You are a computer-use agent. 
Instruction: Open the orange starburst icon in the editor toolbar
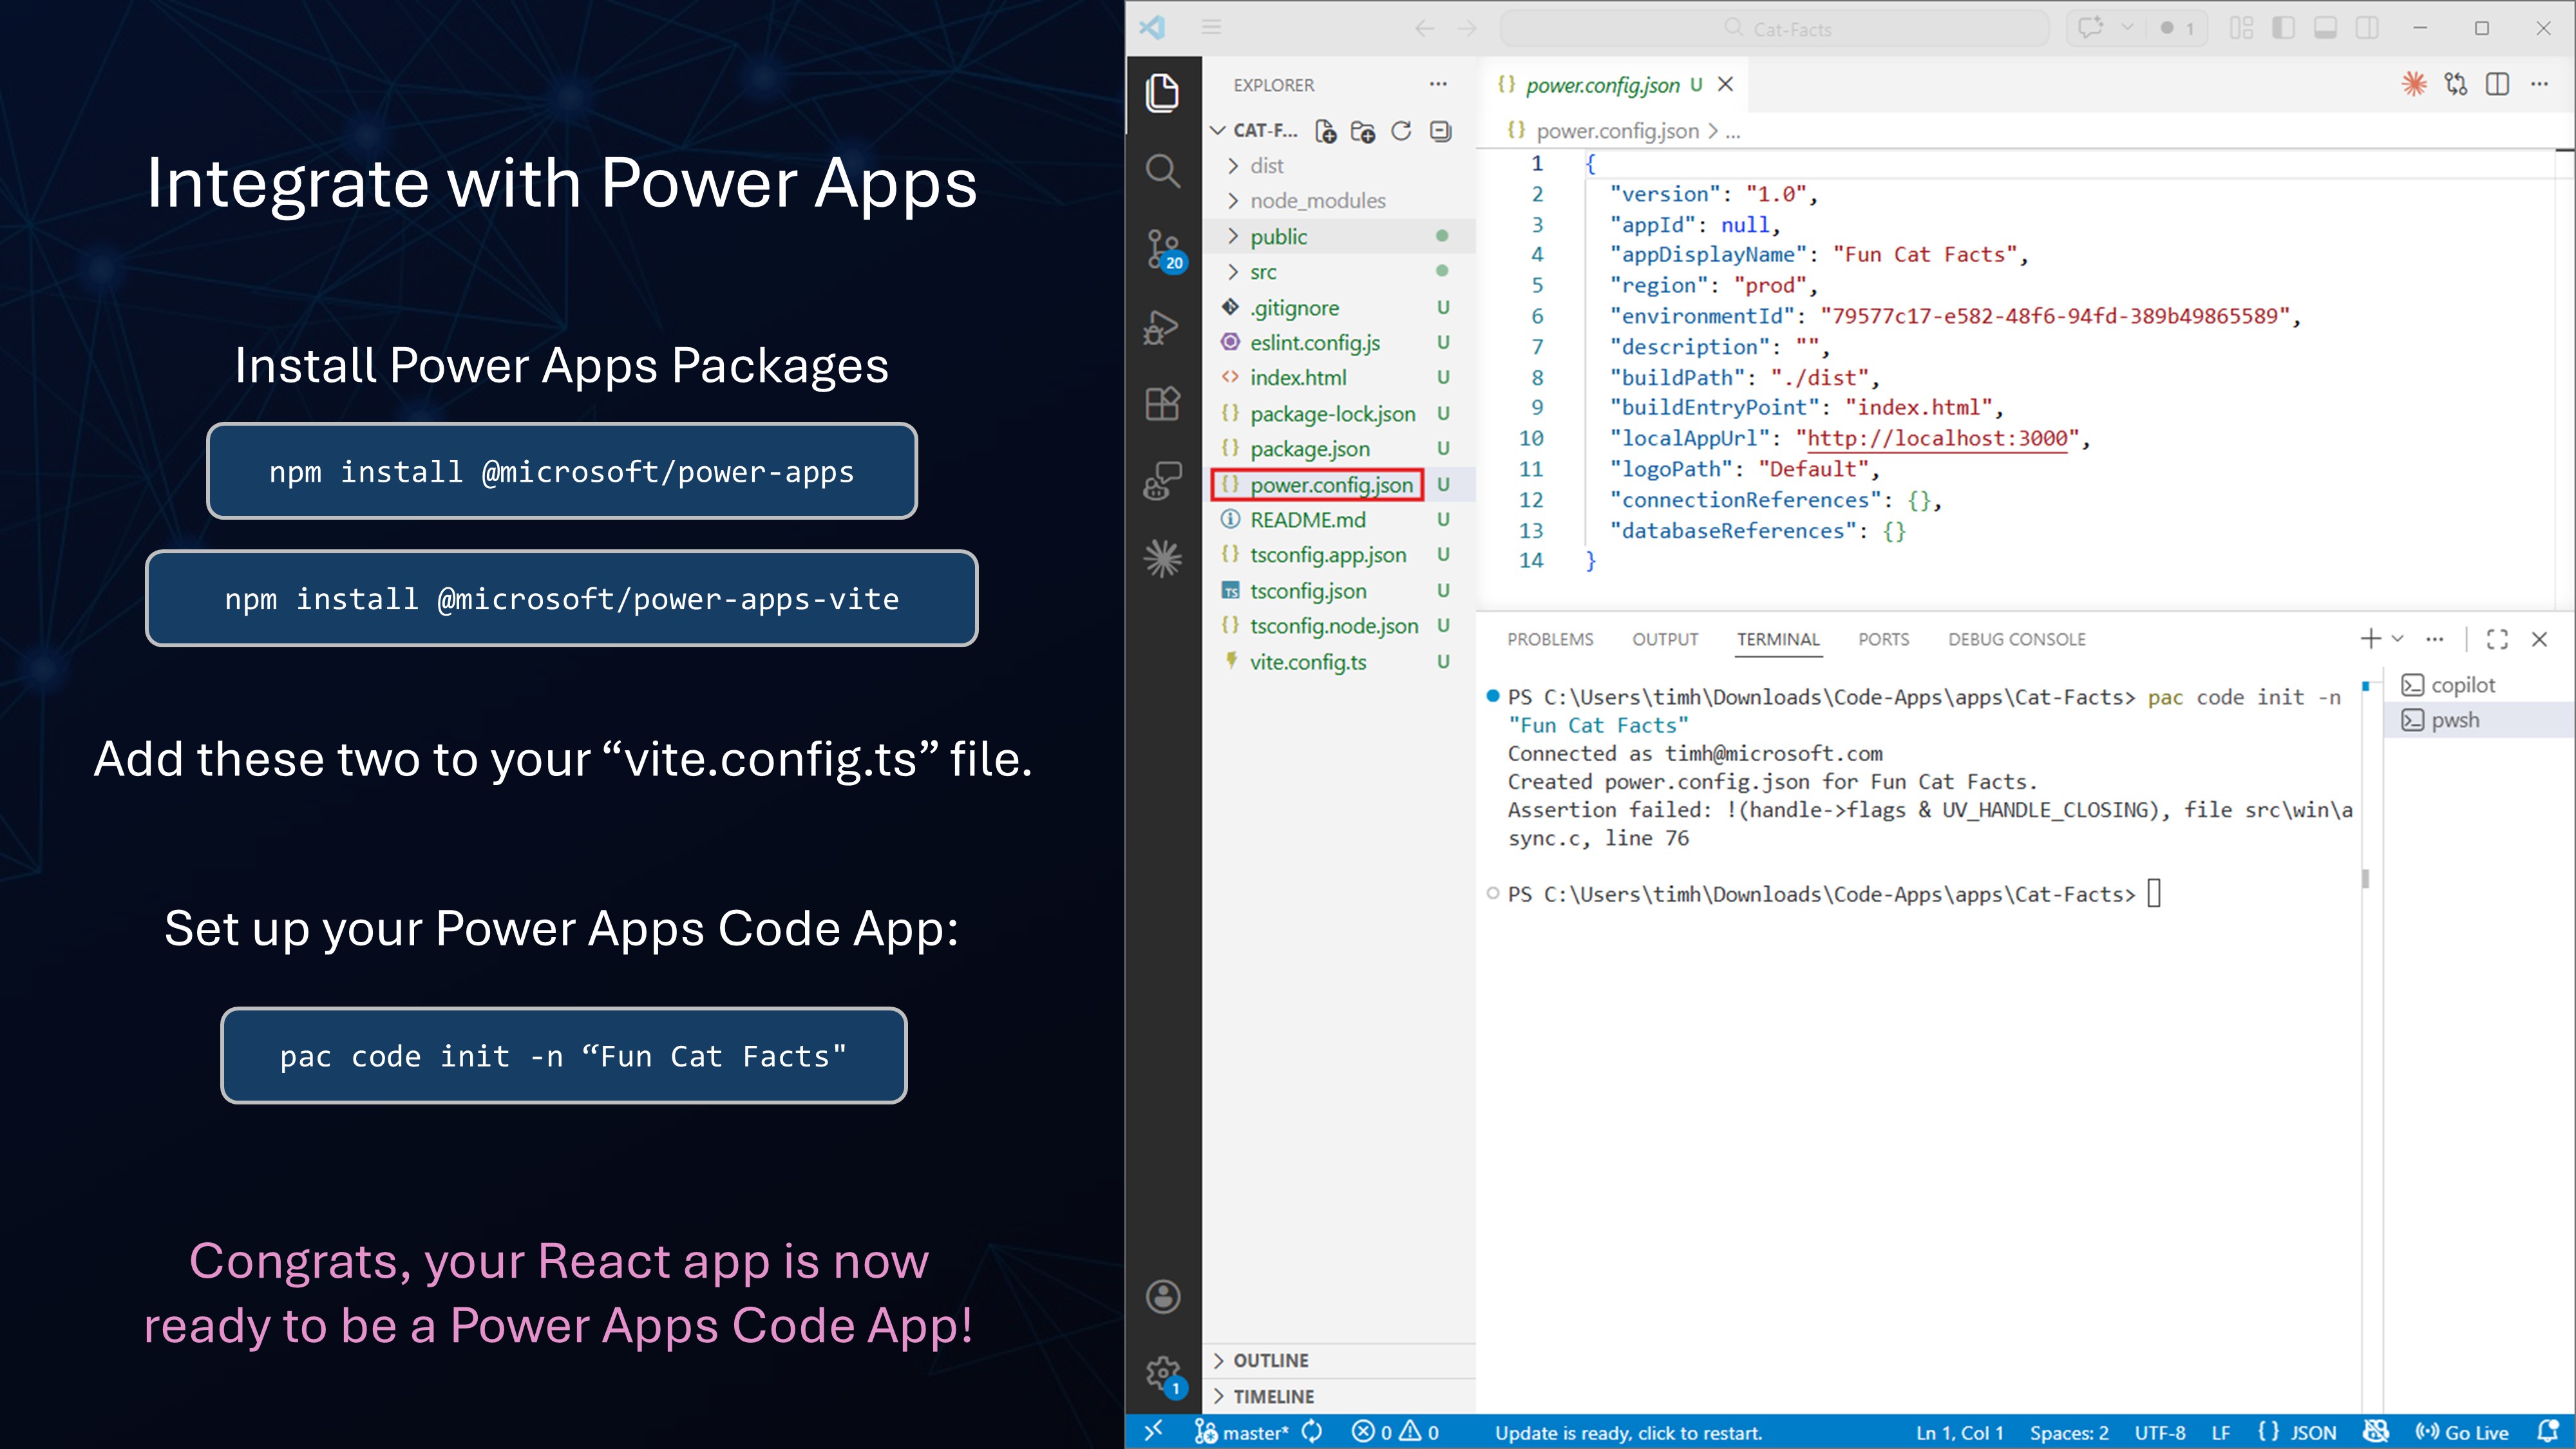coord(2414,85)
